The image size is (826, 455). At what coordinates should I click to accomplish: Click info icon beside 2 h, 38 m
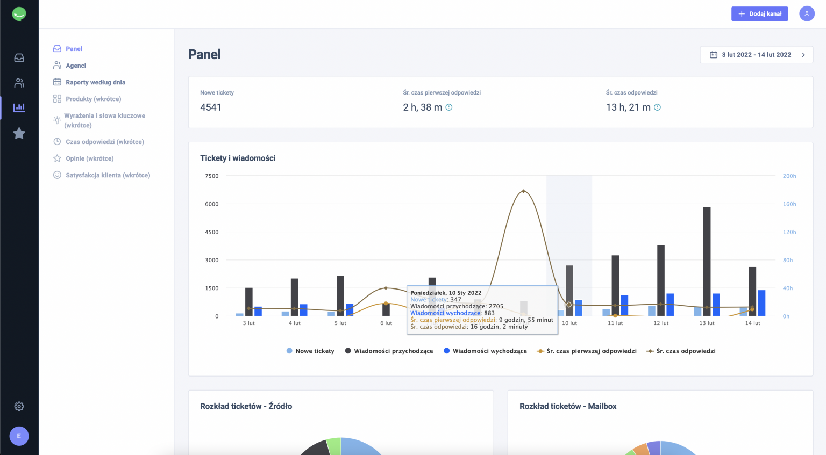point(449,107)
